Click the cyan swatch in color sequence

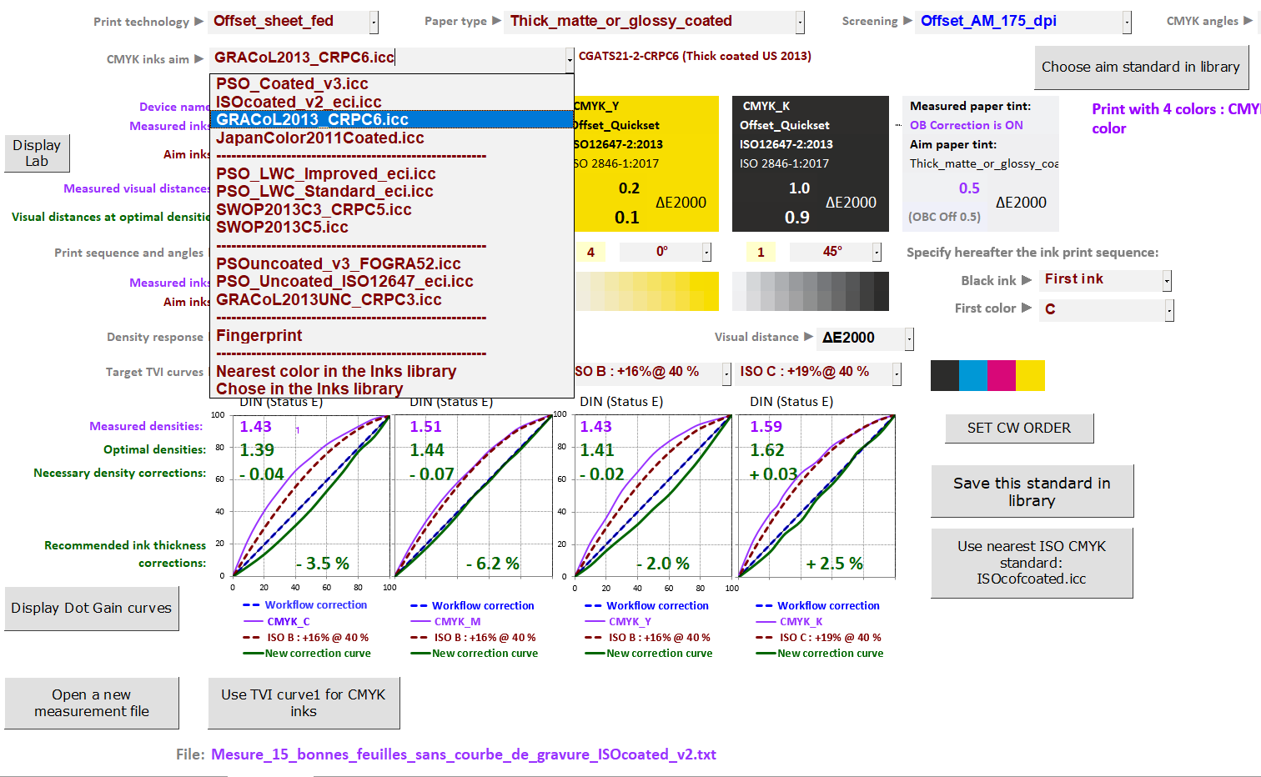(973, 375)
